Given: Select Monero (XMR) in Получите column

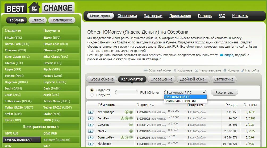Looking at the screenshot, I should [x=60, y=76].
